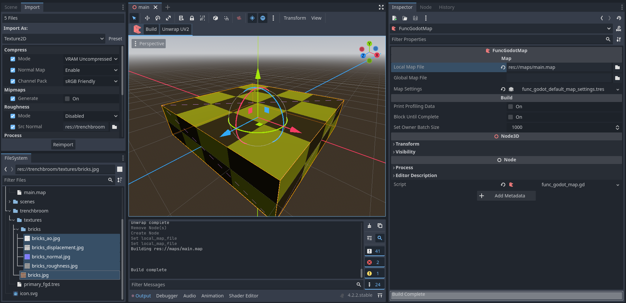Select the Scale mode tool
The image size is (626, 303).
click(x=168, y=18)
